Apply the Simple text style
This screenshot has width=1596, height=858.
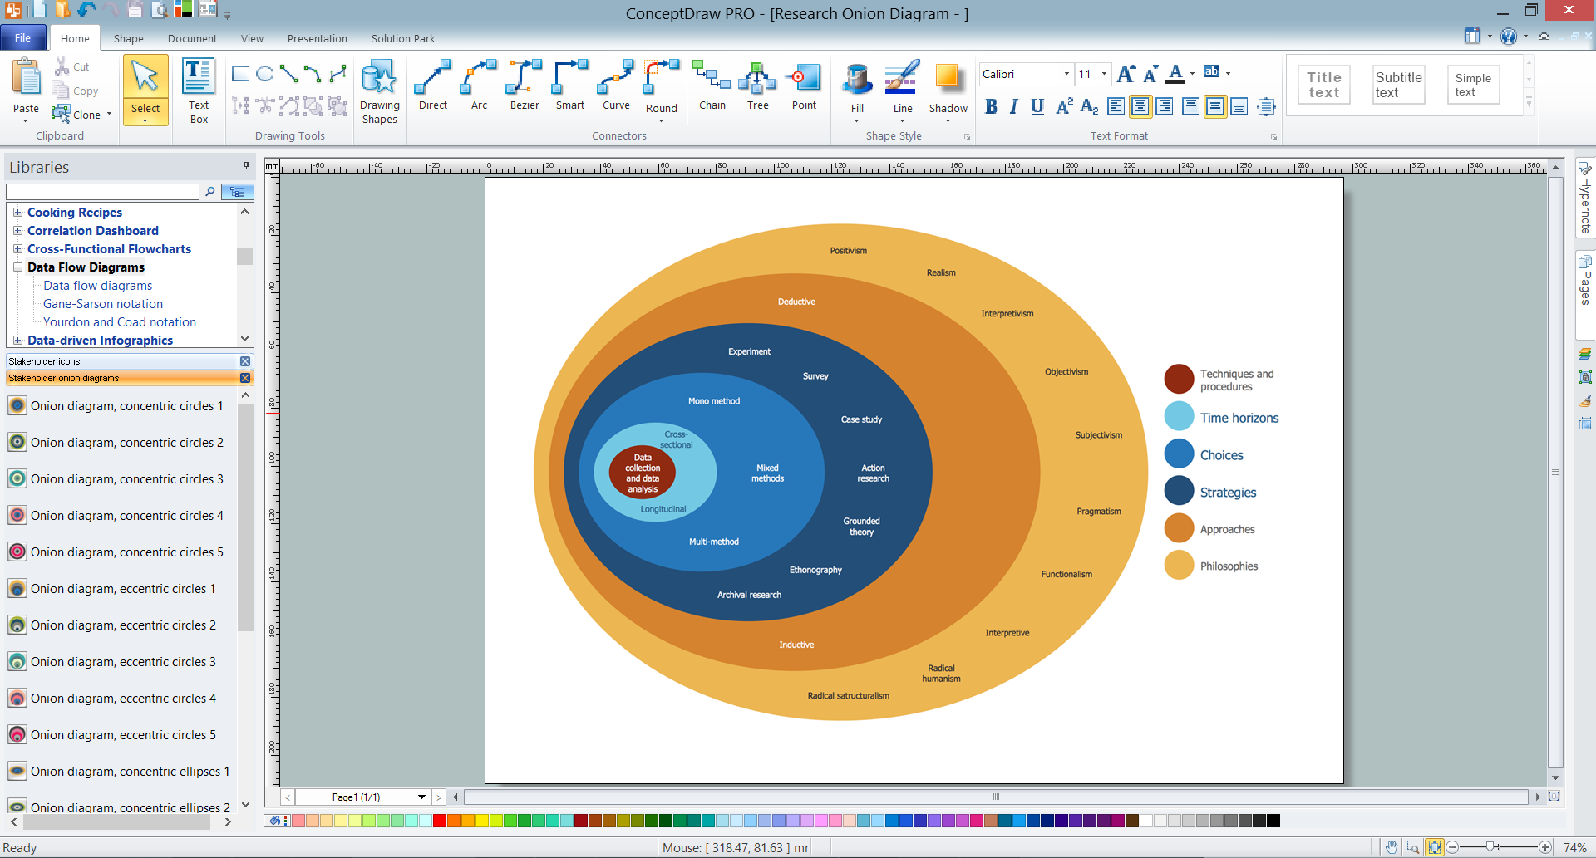(1473, 85)
